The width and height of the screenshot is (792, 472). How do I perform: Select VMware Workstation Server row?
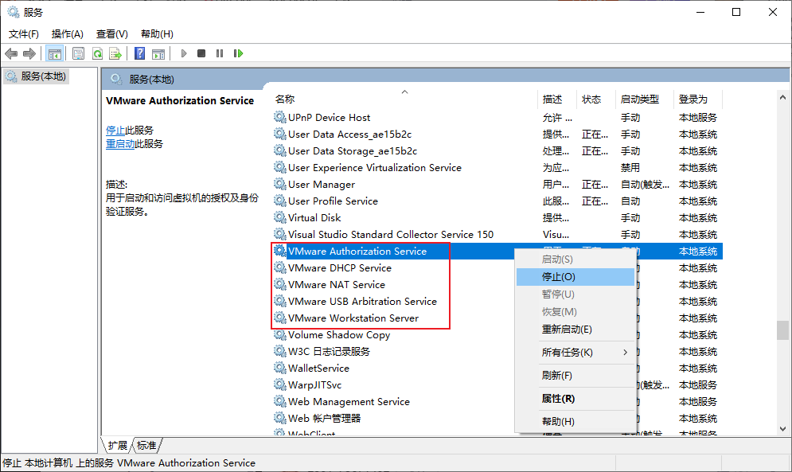497,318
